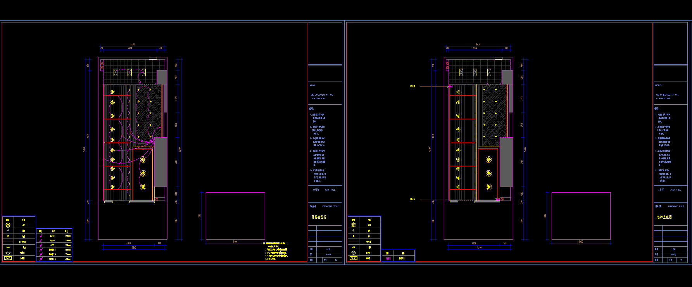This screenshot has width=692, height=287.
Task: Select the middle large round lamp in the right plan
Action: pyautogui.click(x=489, y=173)
